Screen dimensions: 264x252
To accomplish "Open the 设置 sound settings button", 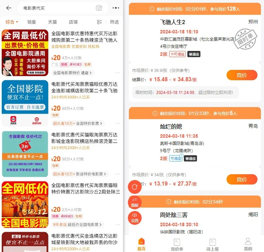I will [134, 218].
